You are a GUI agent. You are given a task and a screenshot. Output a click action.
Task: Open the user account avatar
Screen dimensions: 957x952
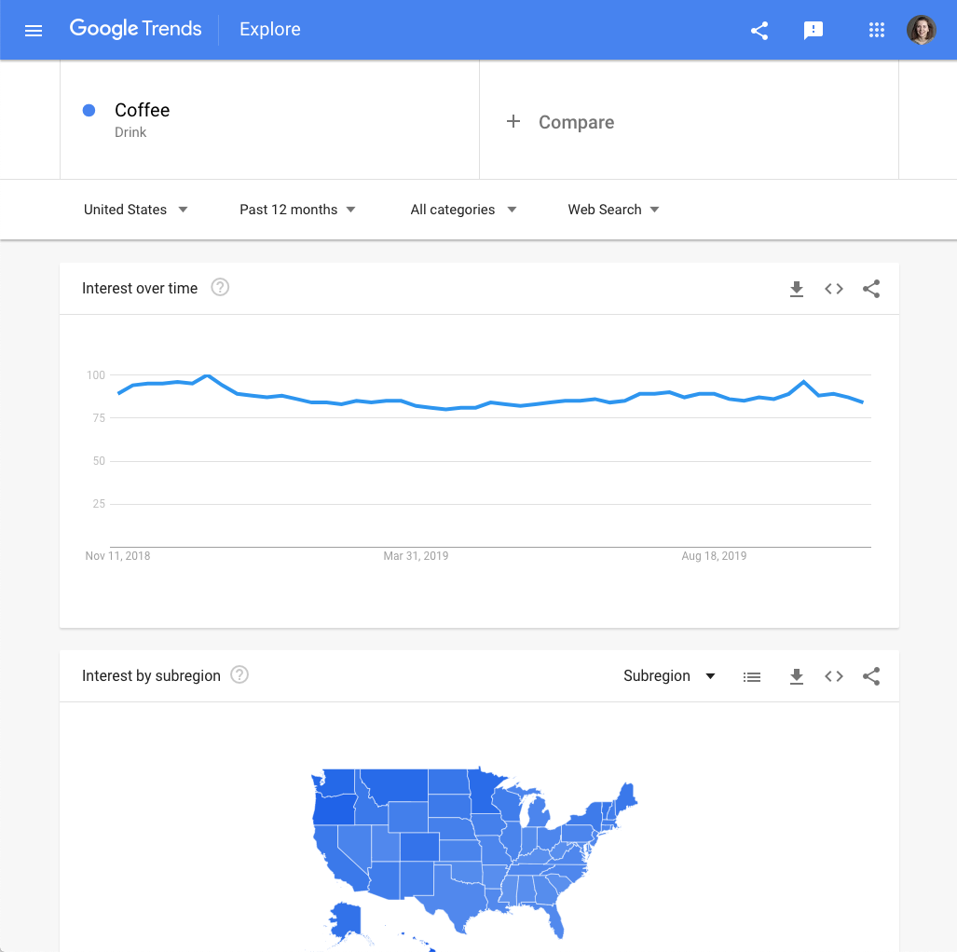921,30
